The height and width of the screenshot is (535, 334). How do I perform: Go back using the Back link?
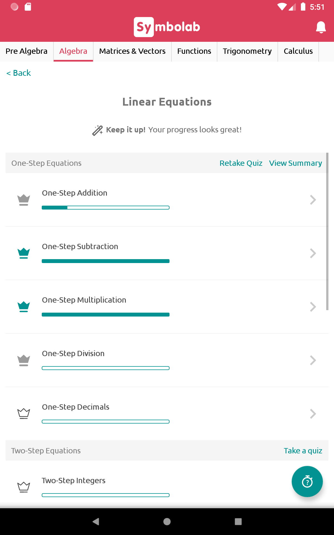click(19, 73)
